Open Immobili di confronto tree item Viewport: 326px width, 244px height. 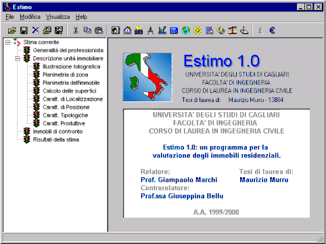(x=57, y=132)
